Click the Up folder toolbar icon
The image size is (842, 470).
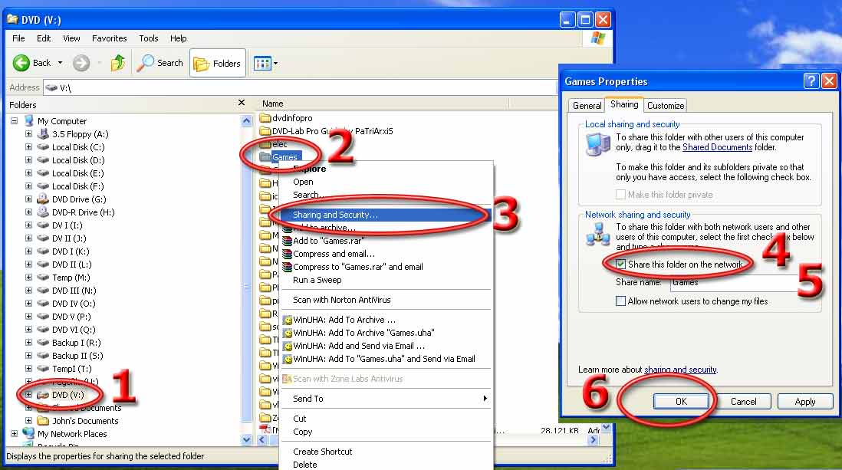tap(118, 63)
